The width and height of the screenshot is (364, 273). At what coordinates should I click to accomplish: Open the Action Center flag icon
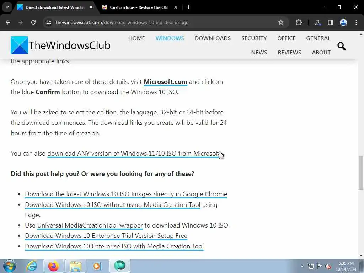click(320, 266)
